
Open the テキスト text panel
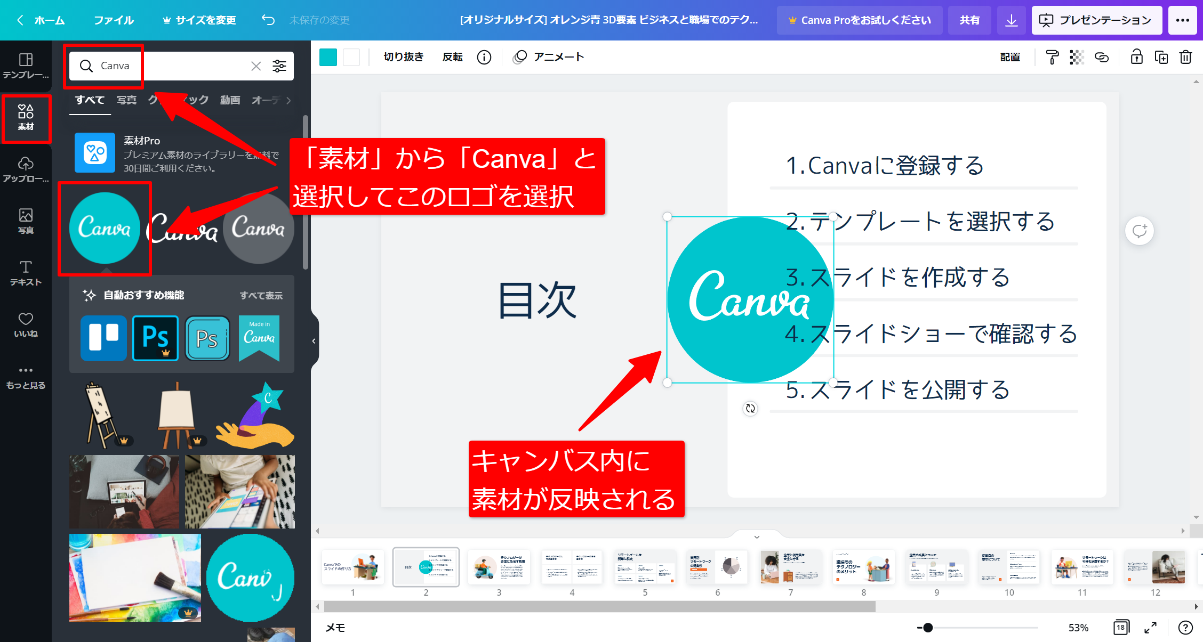26,273
